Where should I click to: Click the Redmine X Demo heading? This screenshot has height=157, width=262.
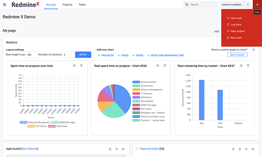pos(19,17)
